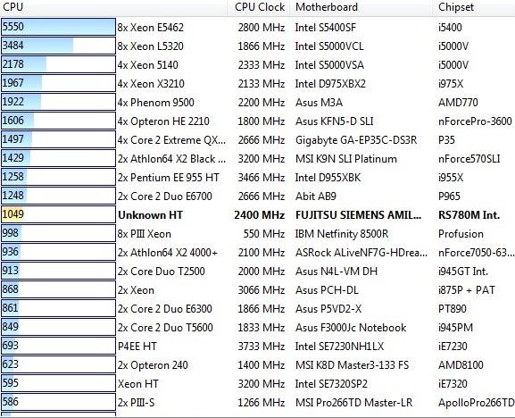The height and width of the screenshot is (418, 515).
Task: Select the 2x Opteron 240 row
Action: 257,364
